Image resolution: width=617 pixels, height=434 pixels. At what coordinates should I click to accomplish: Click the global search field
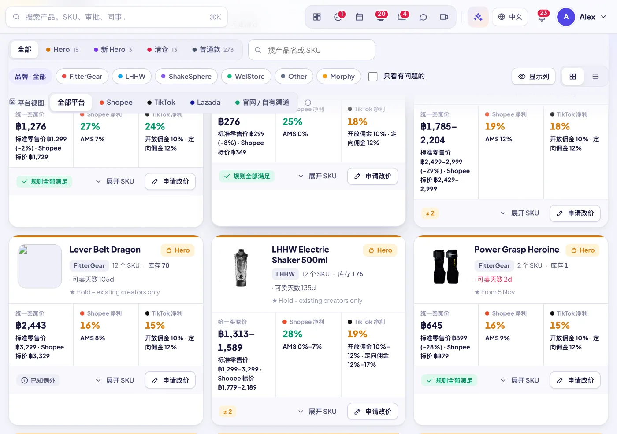(x=117, y=17)
